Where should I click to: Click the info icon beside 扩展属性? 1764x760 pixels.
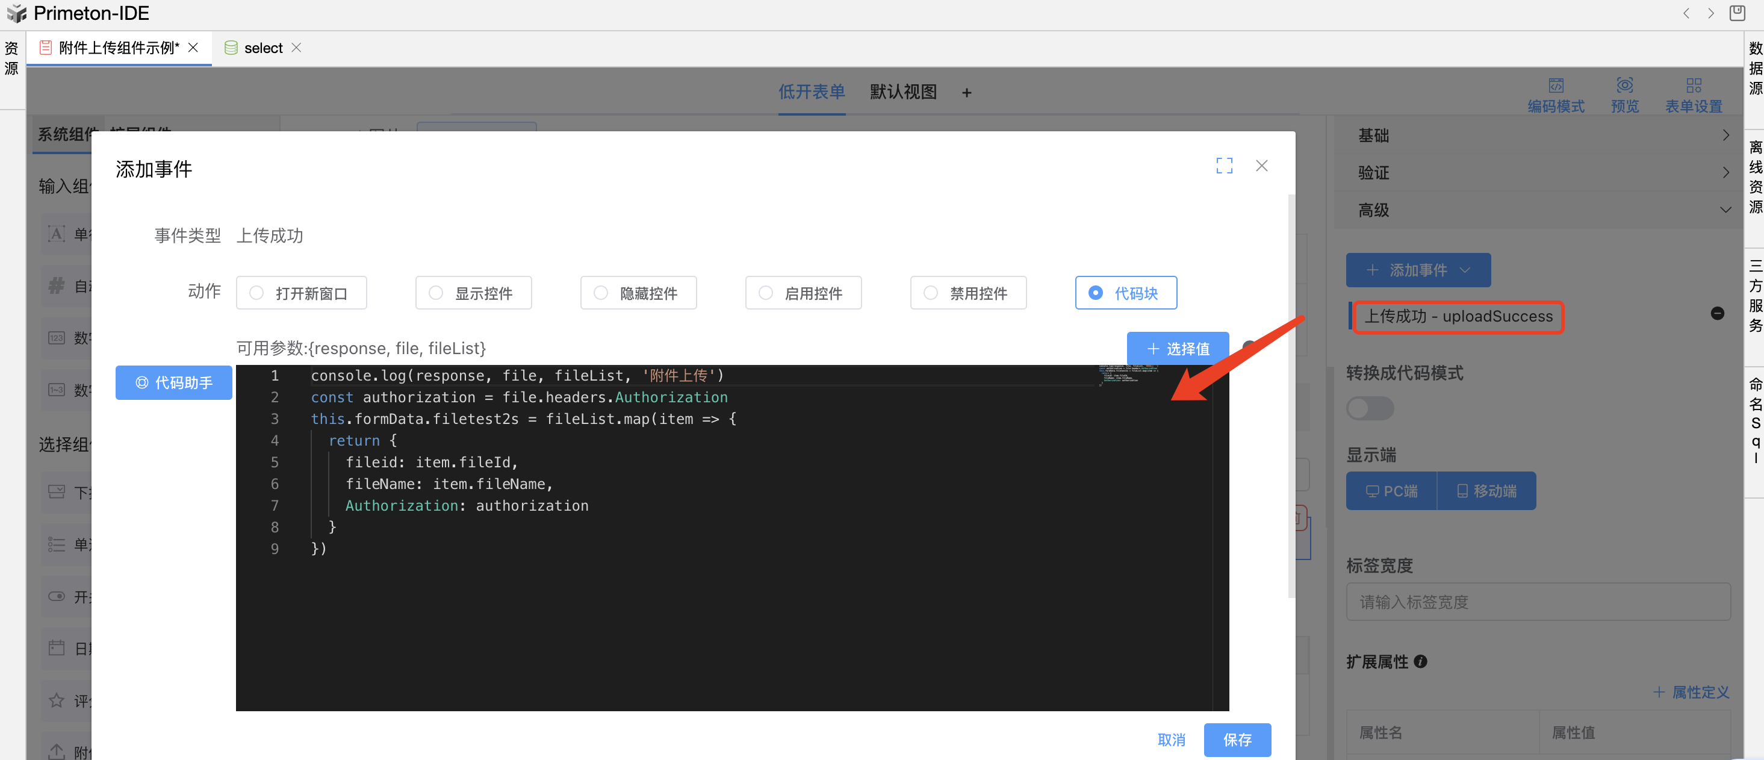pyautogui.click(x=1420, y=661)
